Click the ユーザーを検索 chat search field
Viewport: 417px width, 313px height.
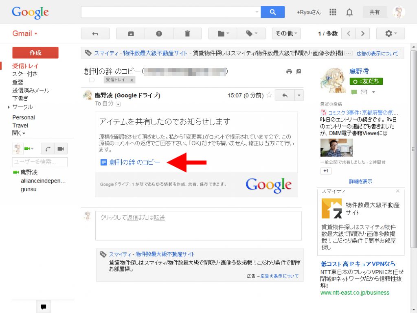tap(40, 162)
